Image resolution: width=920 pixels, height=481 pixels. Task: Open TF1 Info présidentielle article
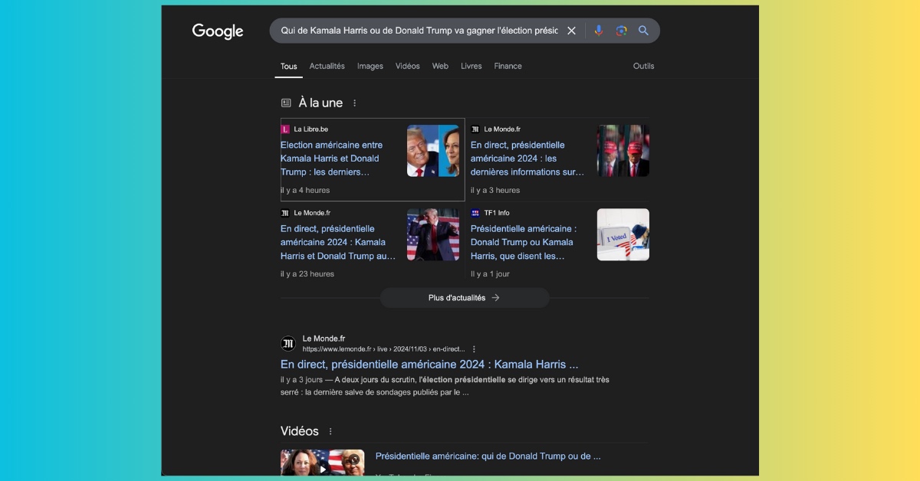pyautogui.click(x=524, y=242)
